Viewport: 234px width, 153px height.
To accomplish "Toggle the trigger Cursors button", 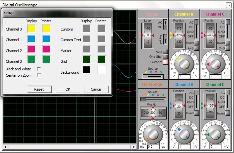I will (x=165, y=62).
